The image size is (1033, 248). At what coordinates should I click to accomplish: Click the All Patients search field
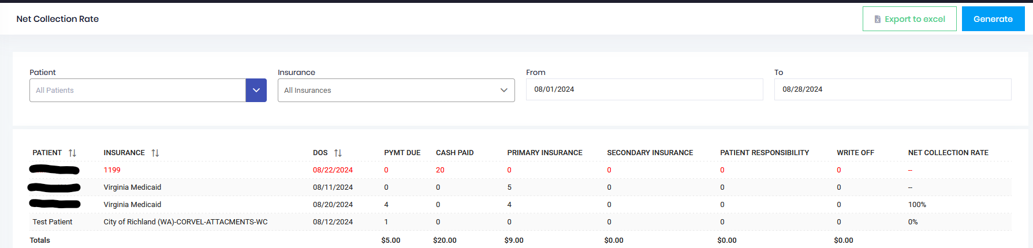point(137,91)
